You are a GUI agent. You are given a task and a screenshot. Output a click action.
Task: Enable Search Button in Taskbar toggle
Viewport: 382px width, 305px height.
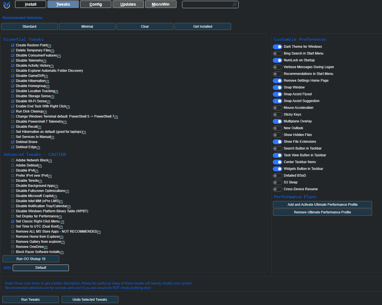coord(278,148)
